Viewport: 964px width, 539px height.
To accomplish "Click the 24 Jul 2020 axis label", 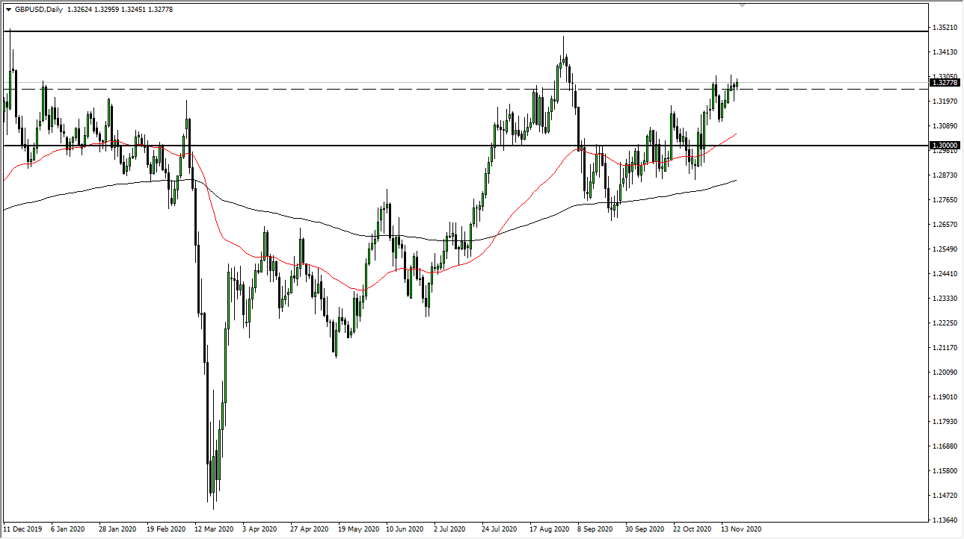I will [x=497, y=529].
